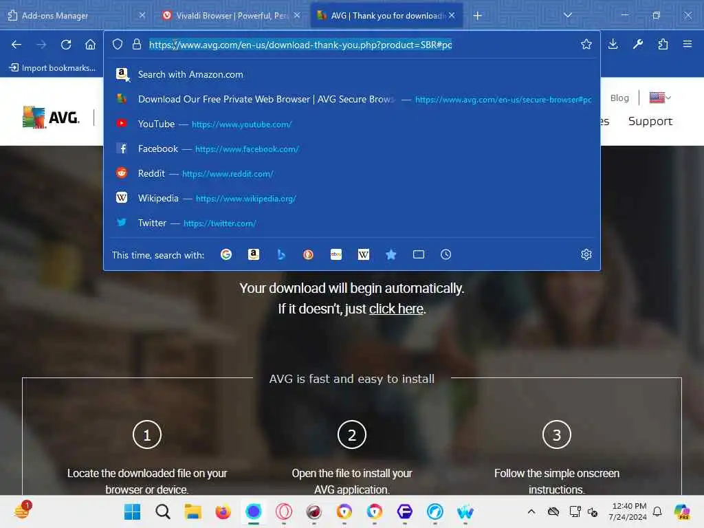Choose Search with Amazon.com suggestion
The width and height of the screenshot is (704, 528).
point(352,74)
